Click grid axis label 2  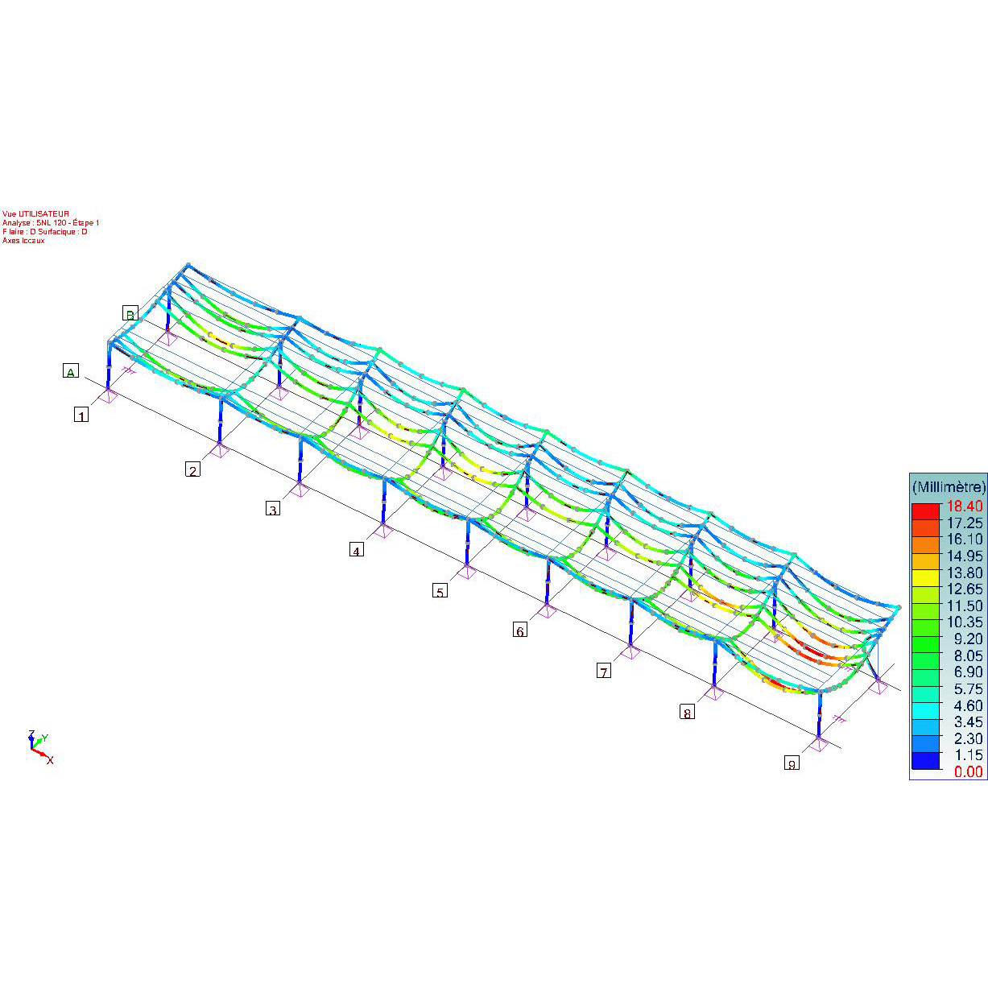point(192,469)
